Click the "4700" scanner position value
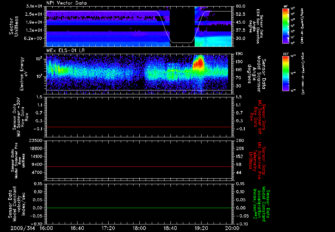This screenshot has height=232, width=335. tap(37, 172)
